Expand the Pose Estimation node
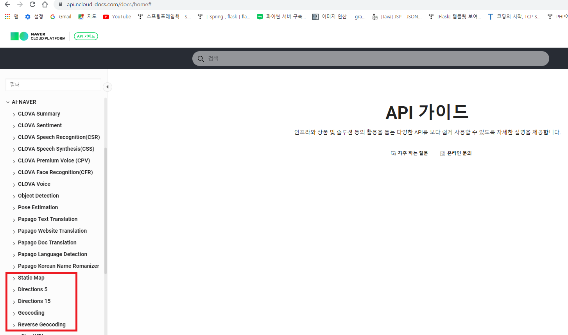The height and width of the screenshot is (335, 568). 14,208
